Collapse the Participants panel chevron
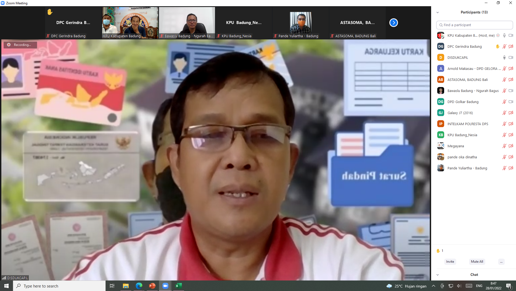This screenshot has height=291, width=516. coord(438,12)
